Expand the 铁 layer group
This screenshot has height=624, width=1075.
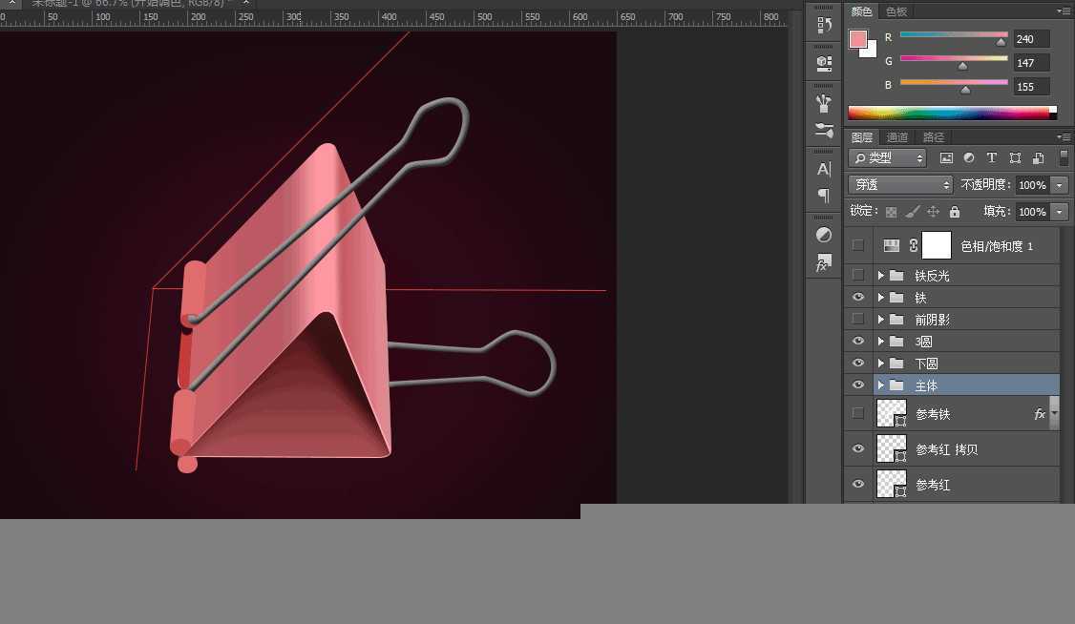(881, 298)
